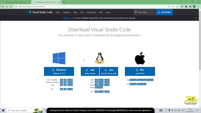201x113 pixels.
Task: Open the Snap Store link
Action: click(99, 87)
